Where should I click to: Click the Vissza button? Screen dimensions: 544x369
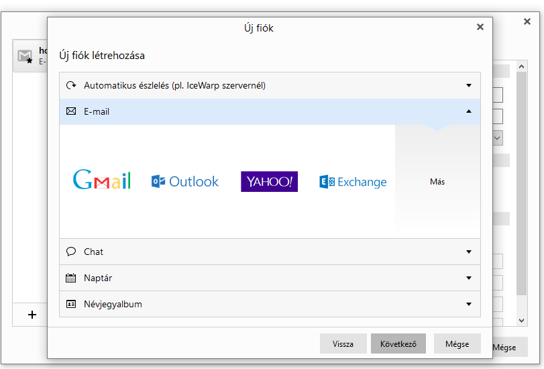[x=343, y=344]
